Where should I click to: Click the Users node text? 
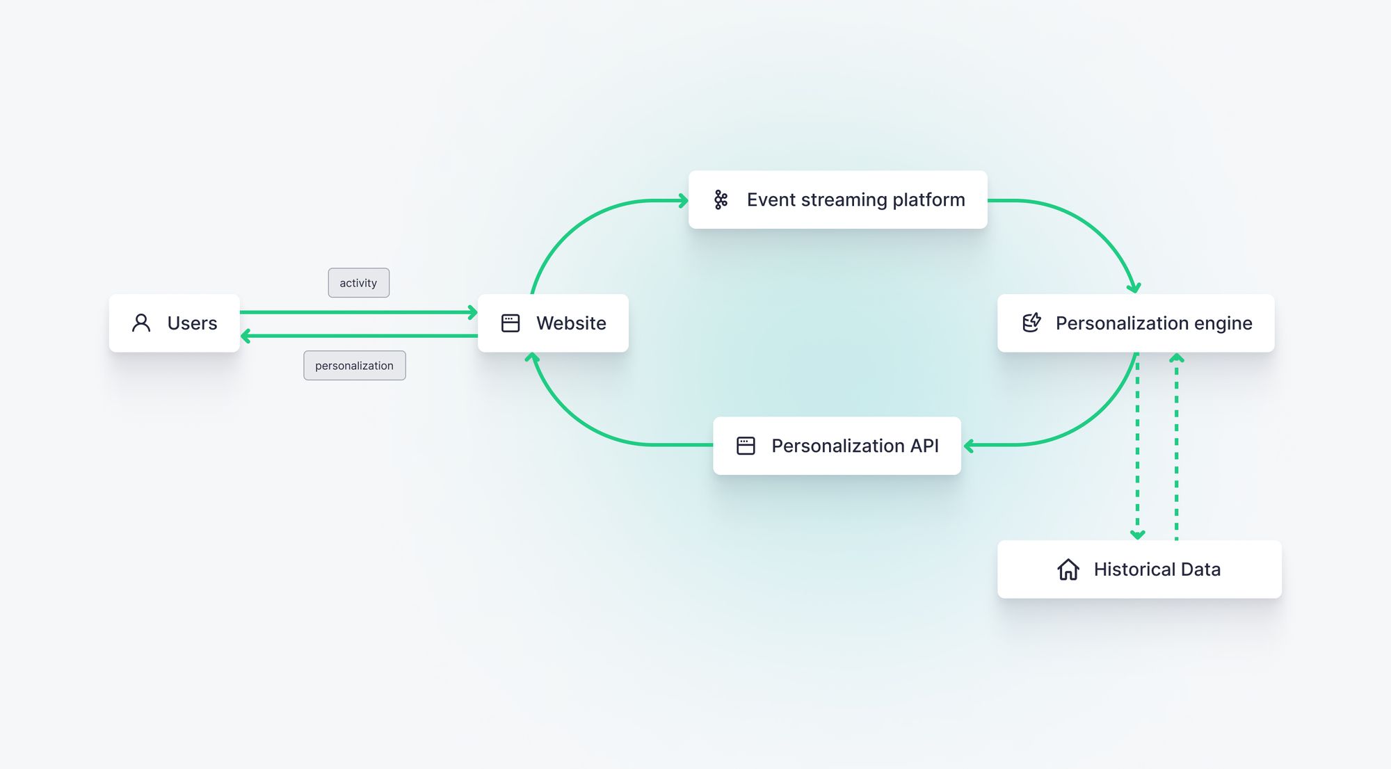(x=192, y=323)
